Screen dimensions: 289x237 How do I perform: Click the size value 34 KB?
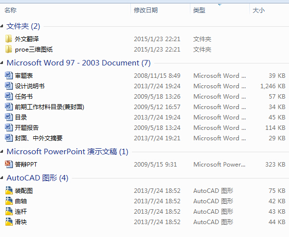point(277,107)
